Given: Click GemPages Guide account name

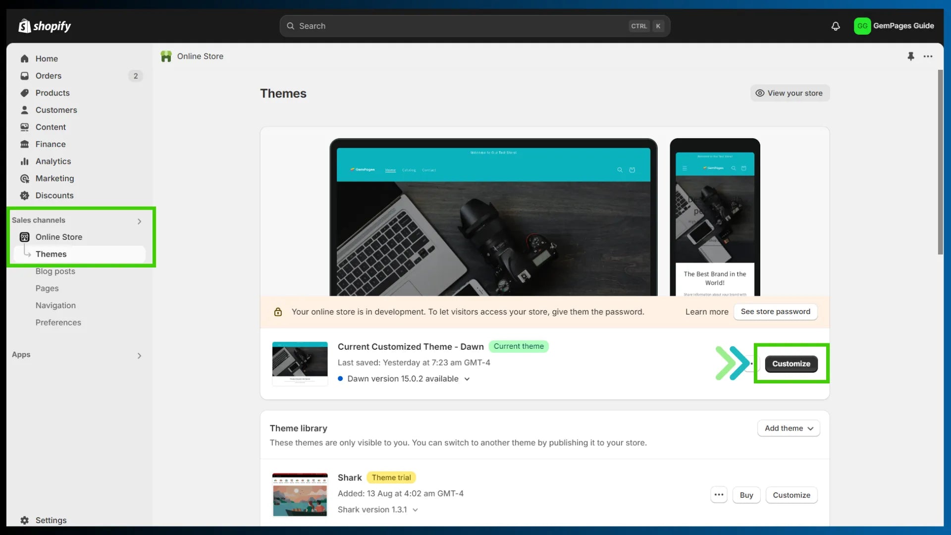Looking at the screenshot, I should tap(903, 26).
